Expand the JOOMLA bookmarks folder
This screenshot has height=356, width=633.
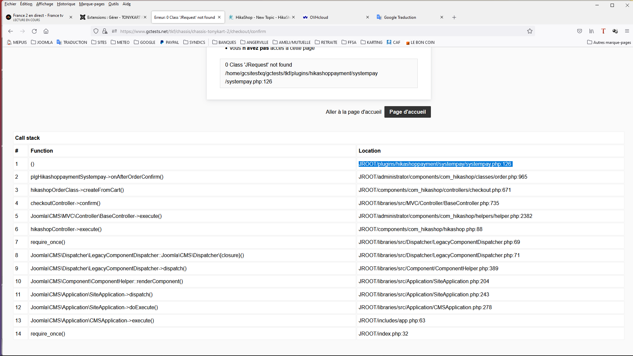click(42, 42)
